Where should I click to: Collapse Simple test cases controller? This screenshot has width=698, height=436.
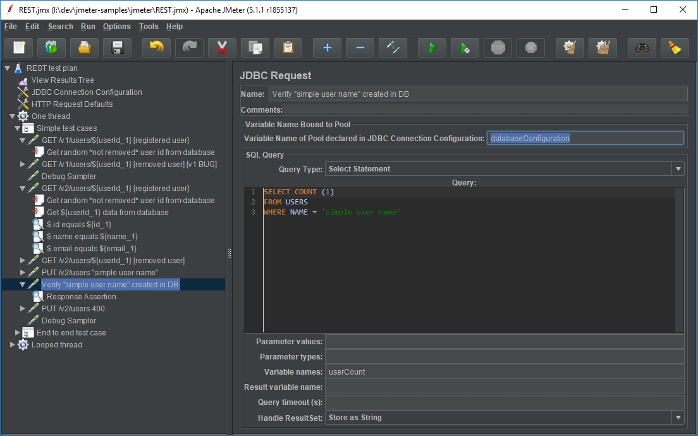pyautogui.click(x=17, y=128)
